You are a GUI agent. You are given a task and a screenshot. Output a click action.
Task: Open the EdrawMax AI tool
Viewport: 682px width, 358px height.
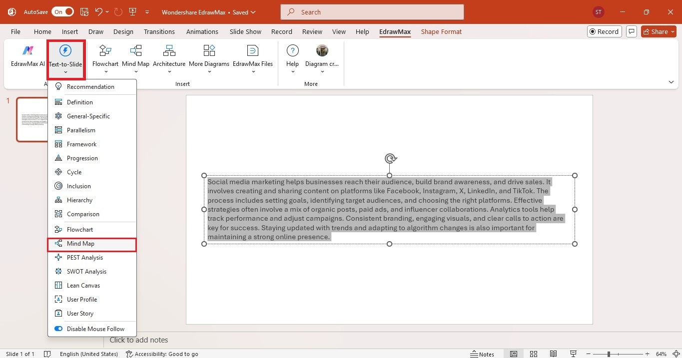pos(28,56)
